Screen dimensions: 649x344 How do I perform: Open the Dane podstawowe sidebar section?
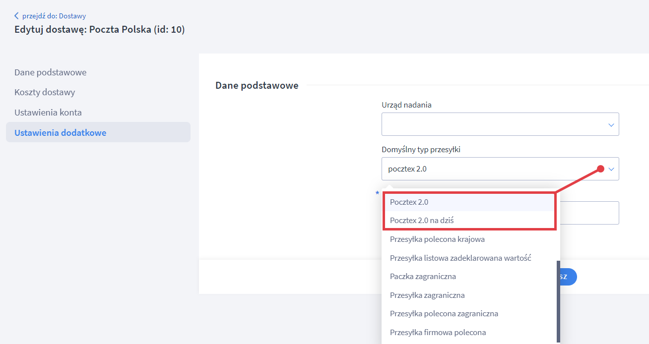[x=51, y=72]
